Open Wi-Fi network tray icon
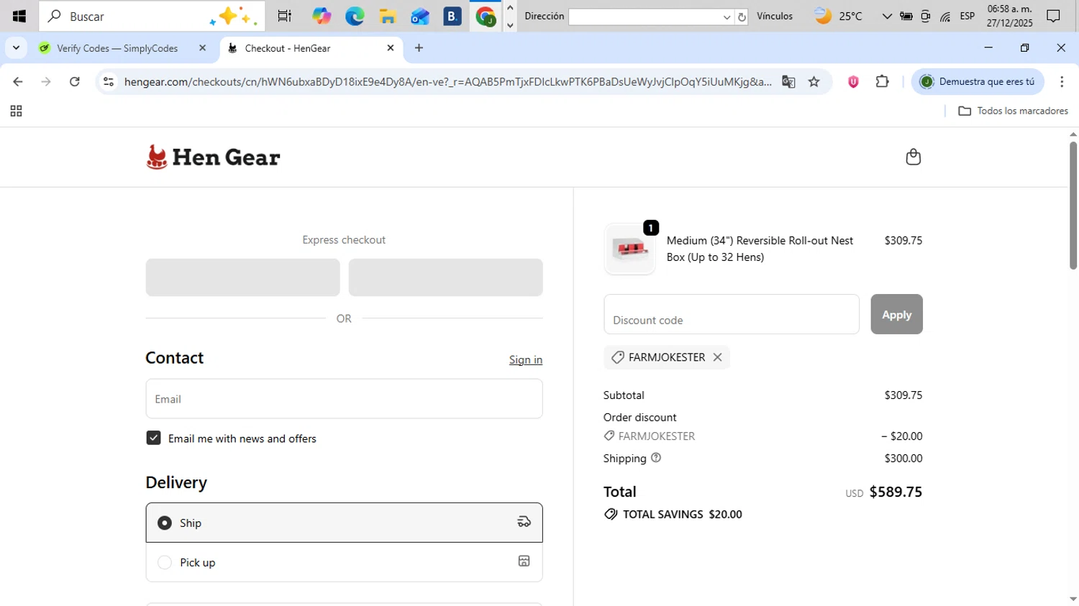The width and height of the screenshot is (1079, 606). 945,16
